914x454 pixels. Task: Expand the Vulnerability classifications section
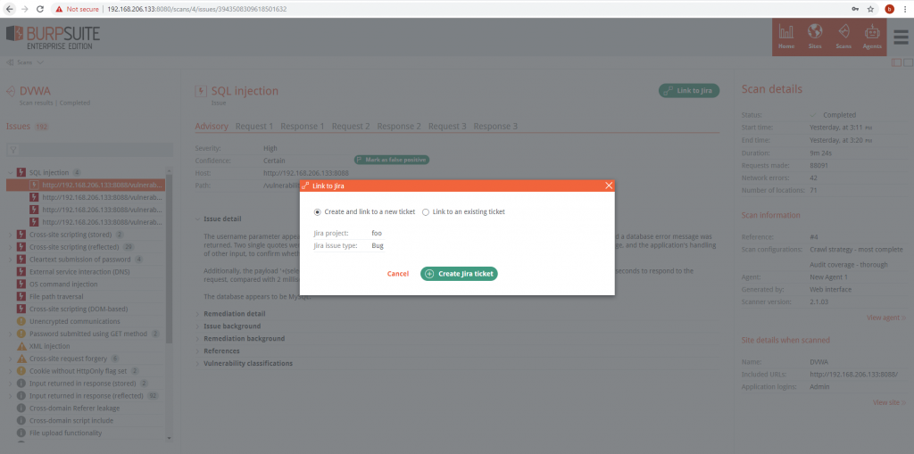[x=247, y=364]
